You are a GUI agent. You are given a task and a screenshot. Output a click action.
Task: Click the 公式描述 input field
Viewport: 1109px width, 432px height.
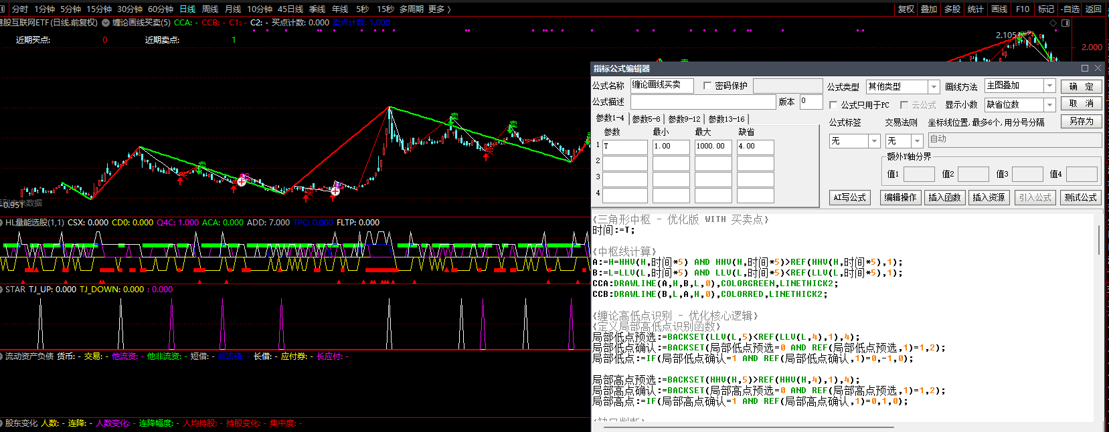(703, 102)
